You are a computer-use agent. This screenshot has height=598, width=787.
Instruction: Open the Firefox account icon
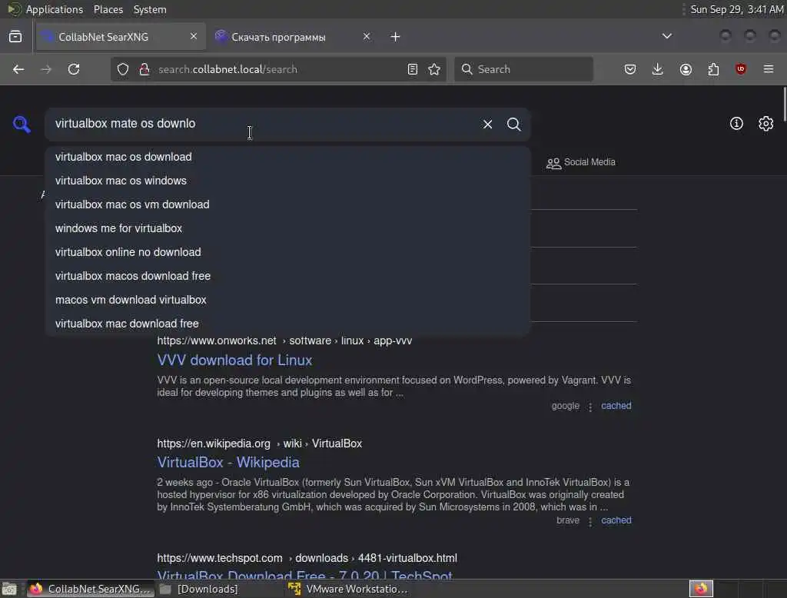pyautogui.click(x=686, y=69)
